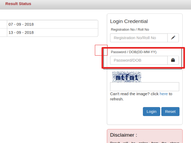Click the Login Credential heading
The width and height of the screenshot is (191, 143).
pos(129,21)
